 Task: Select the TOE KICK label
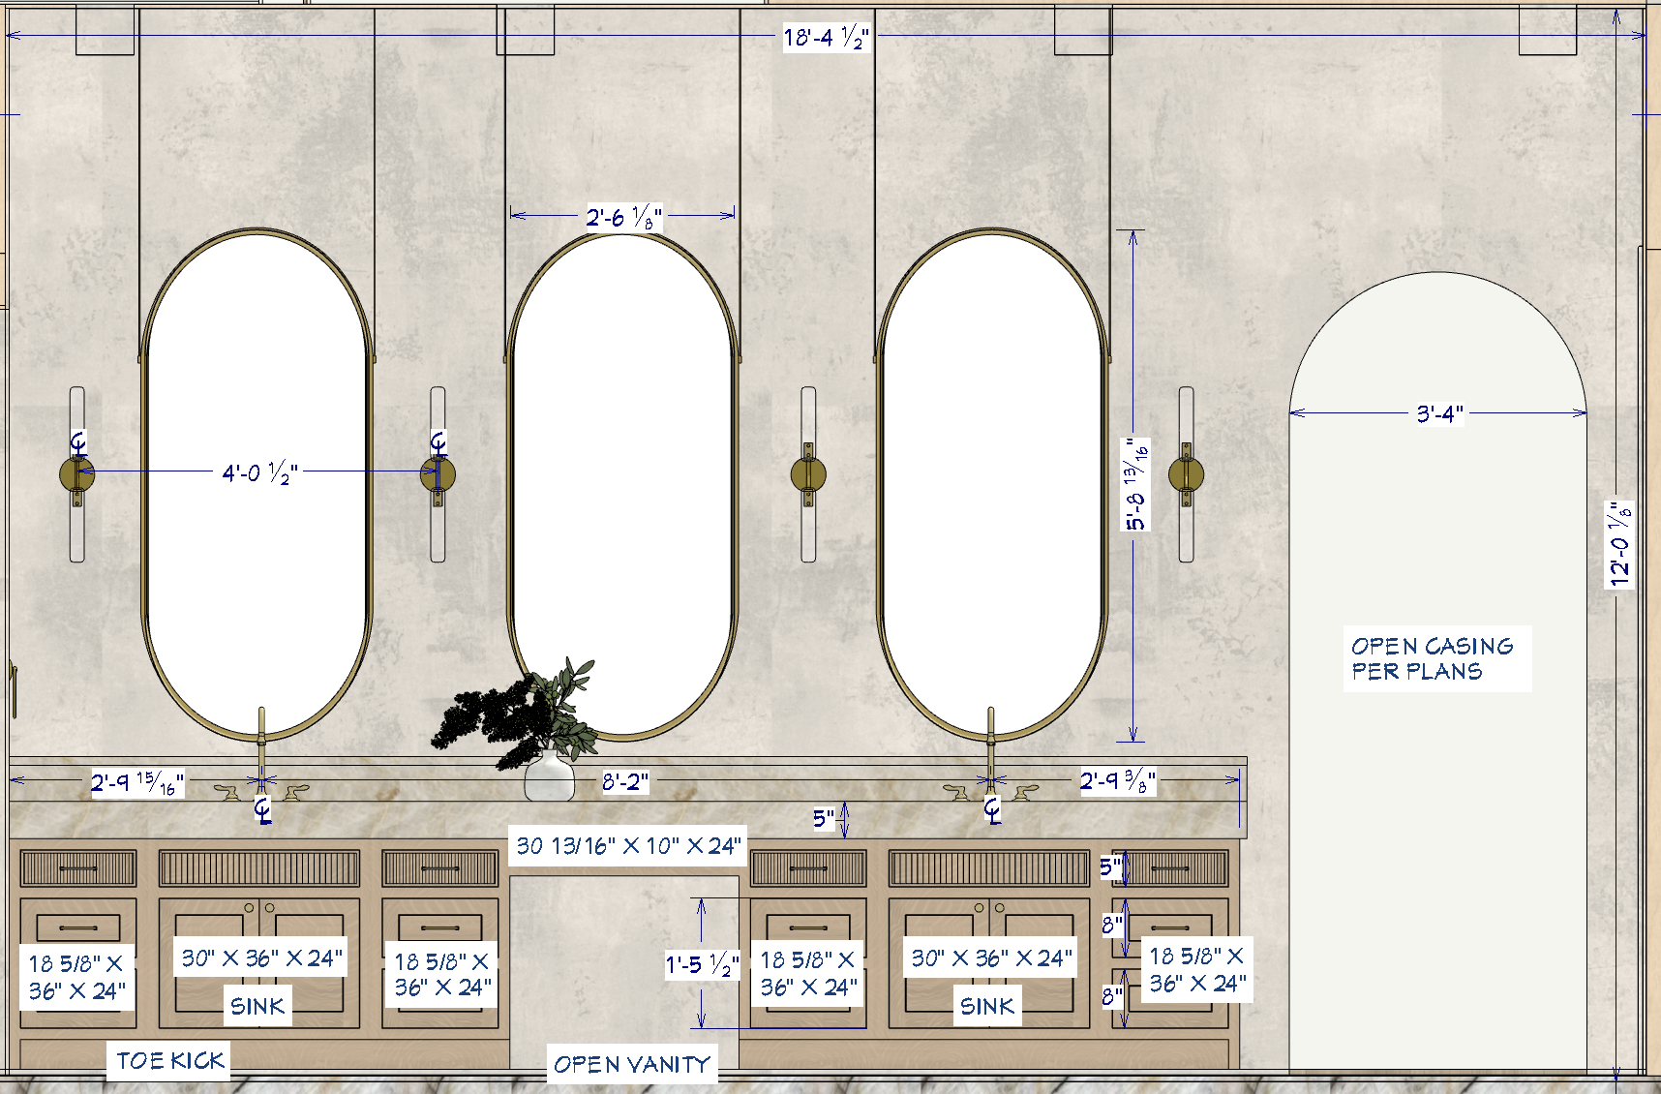click(169, 1060)
